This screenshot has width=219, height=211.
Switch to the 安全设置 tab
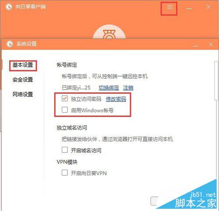[x=23, y=80]
